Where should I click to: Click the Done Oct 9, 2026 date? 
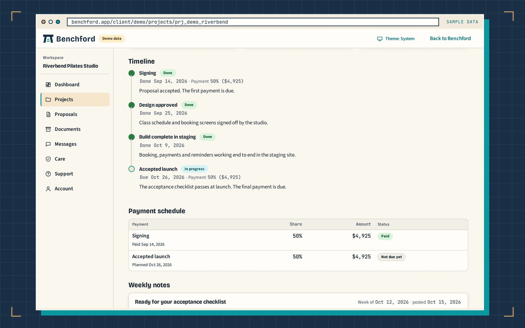click(162, 146)
